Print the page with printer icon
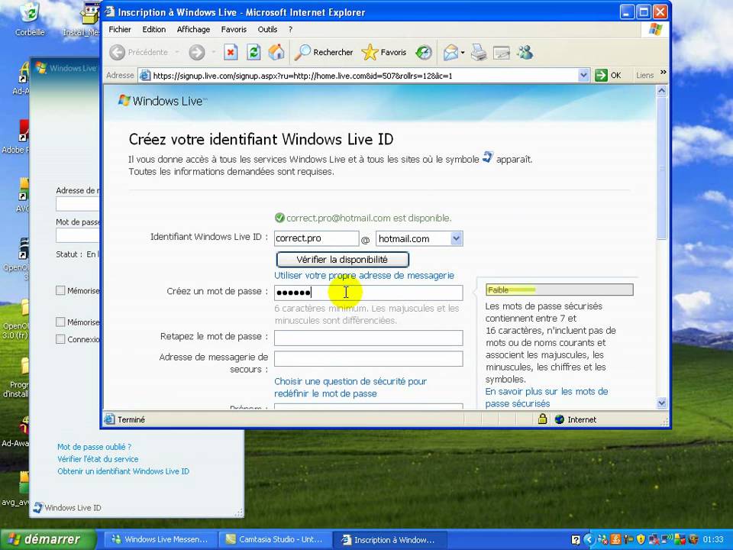 pos(479,53)
